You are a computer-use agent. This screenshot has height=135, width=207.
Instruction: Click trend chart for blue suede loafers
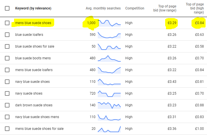pyautogui.click(x=109, y=35)
